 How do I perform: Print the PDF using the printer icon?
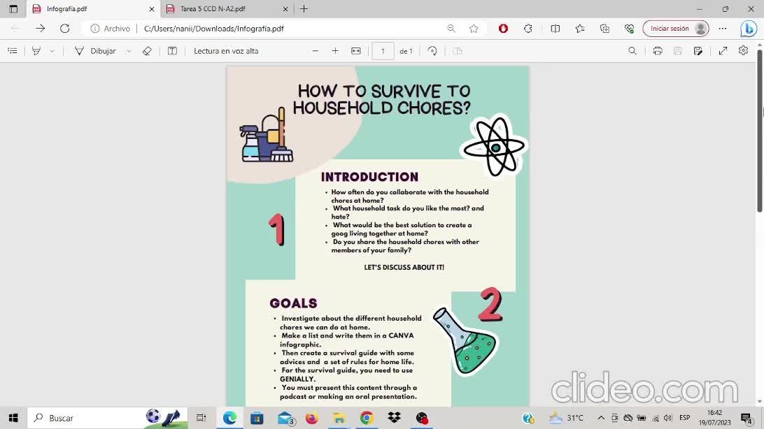tap(658, 51)
